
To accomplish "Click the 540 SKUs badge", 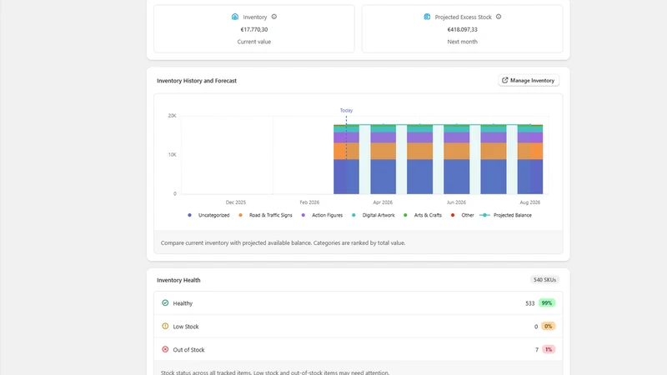I will tap(544, 280).
